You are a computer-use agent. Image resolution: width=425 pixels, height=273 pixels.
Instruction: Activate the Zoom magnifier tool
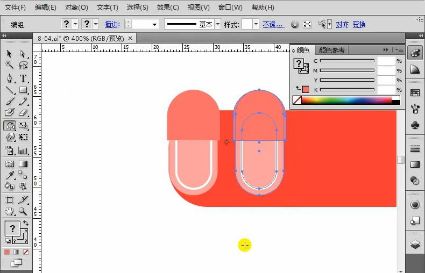tap(23, 211)
